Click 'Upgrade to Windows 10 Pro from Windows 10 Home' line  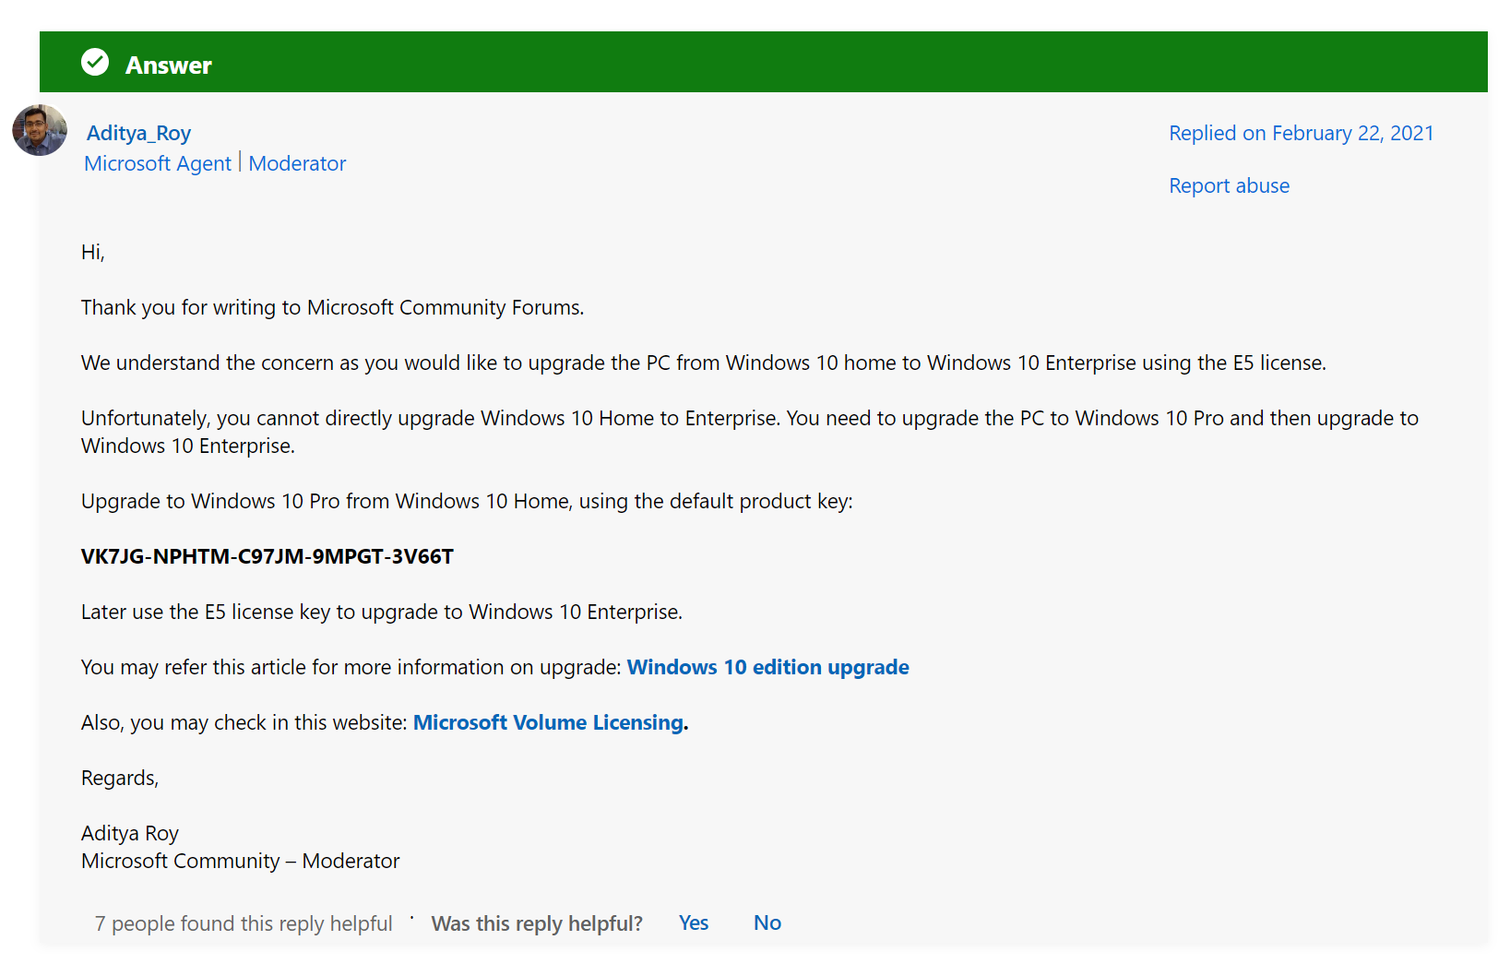coord(467,501)
